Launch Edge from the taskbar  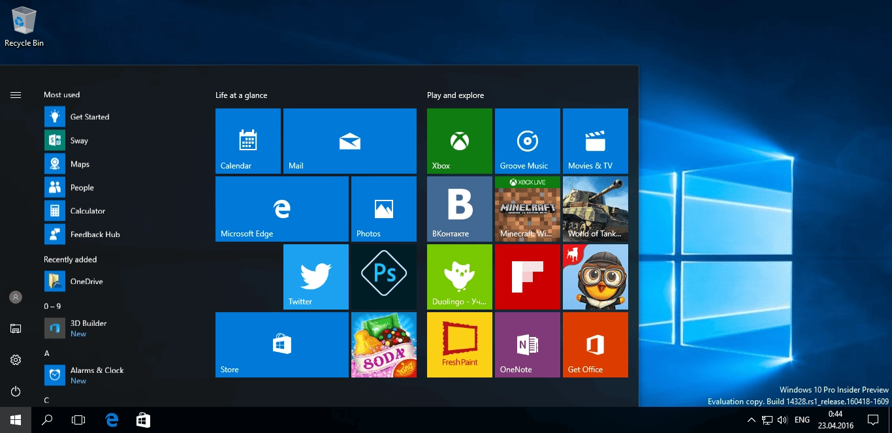click(x=112, y=420)
